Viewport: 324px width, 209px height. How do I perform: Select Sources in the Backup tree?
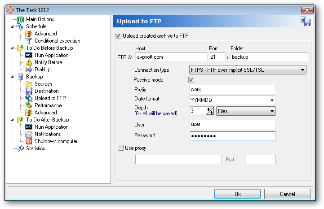(43, 84)
